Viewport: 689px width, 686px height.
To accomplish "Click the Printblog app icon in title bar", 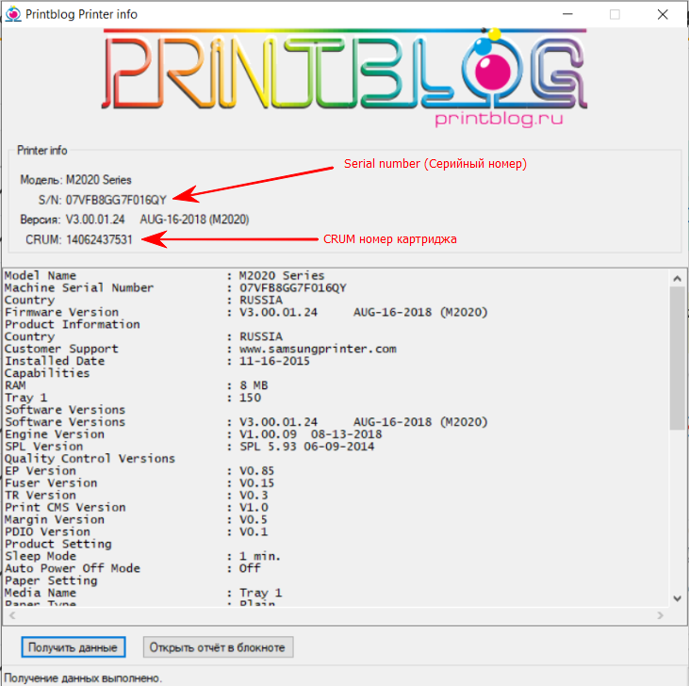I will (x=12, y=14).
